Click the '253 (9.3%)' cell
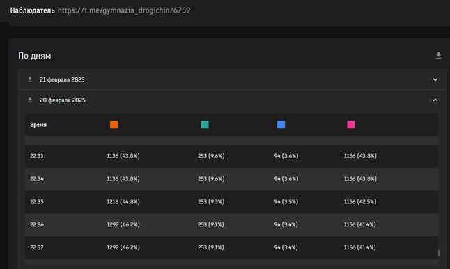 [x=211, y=202]
